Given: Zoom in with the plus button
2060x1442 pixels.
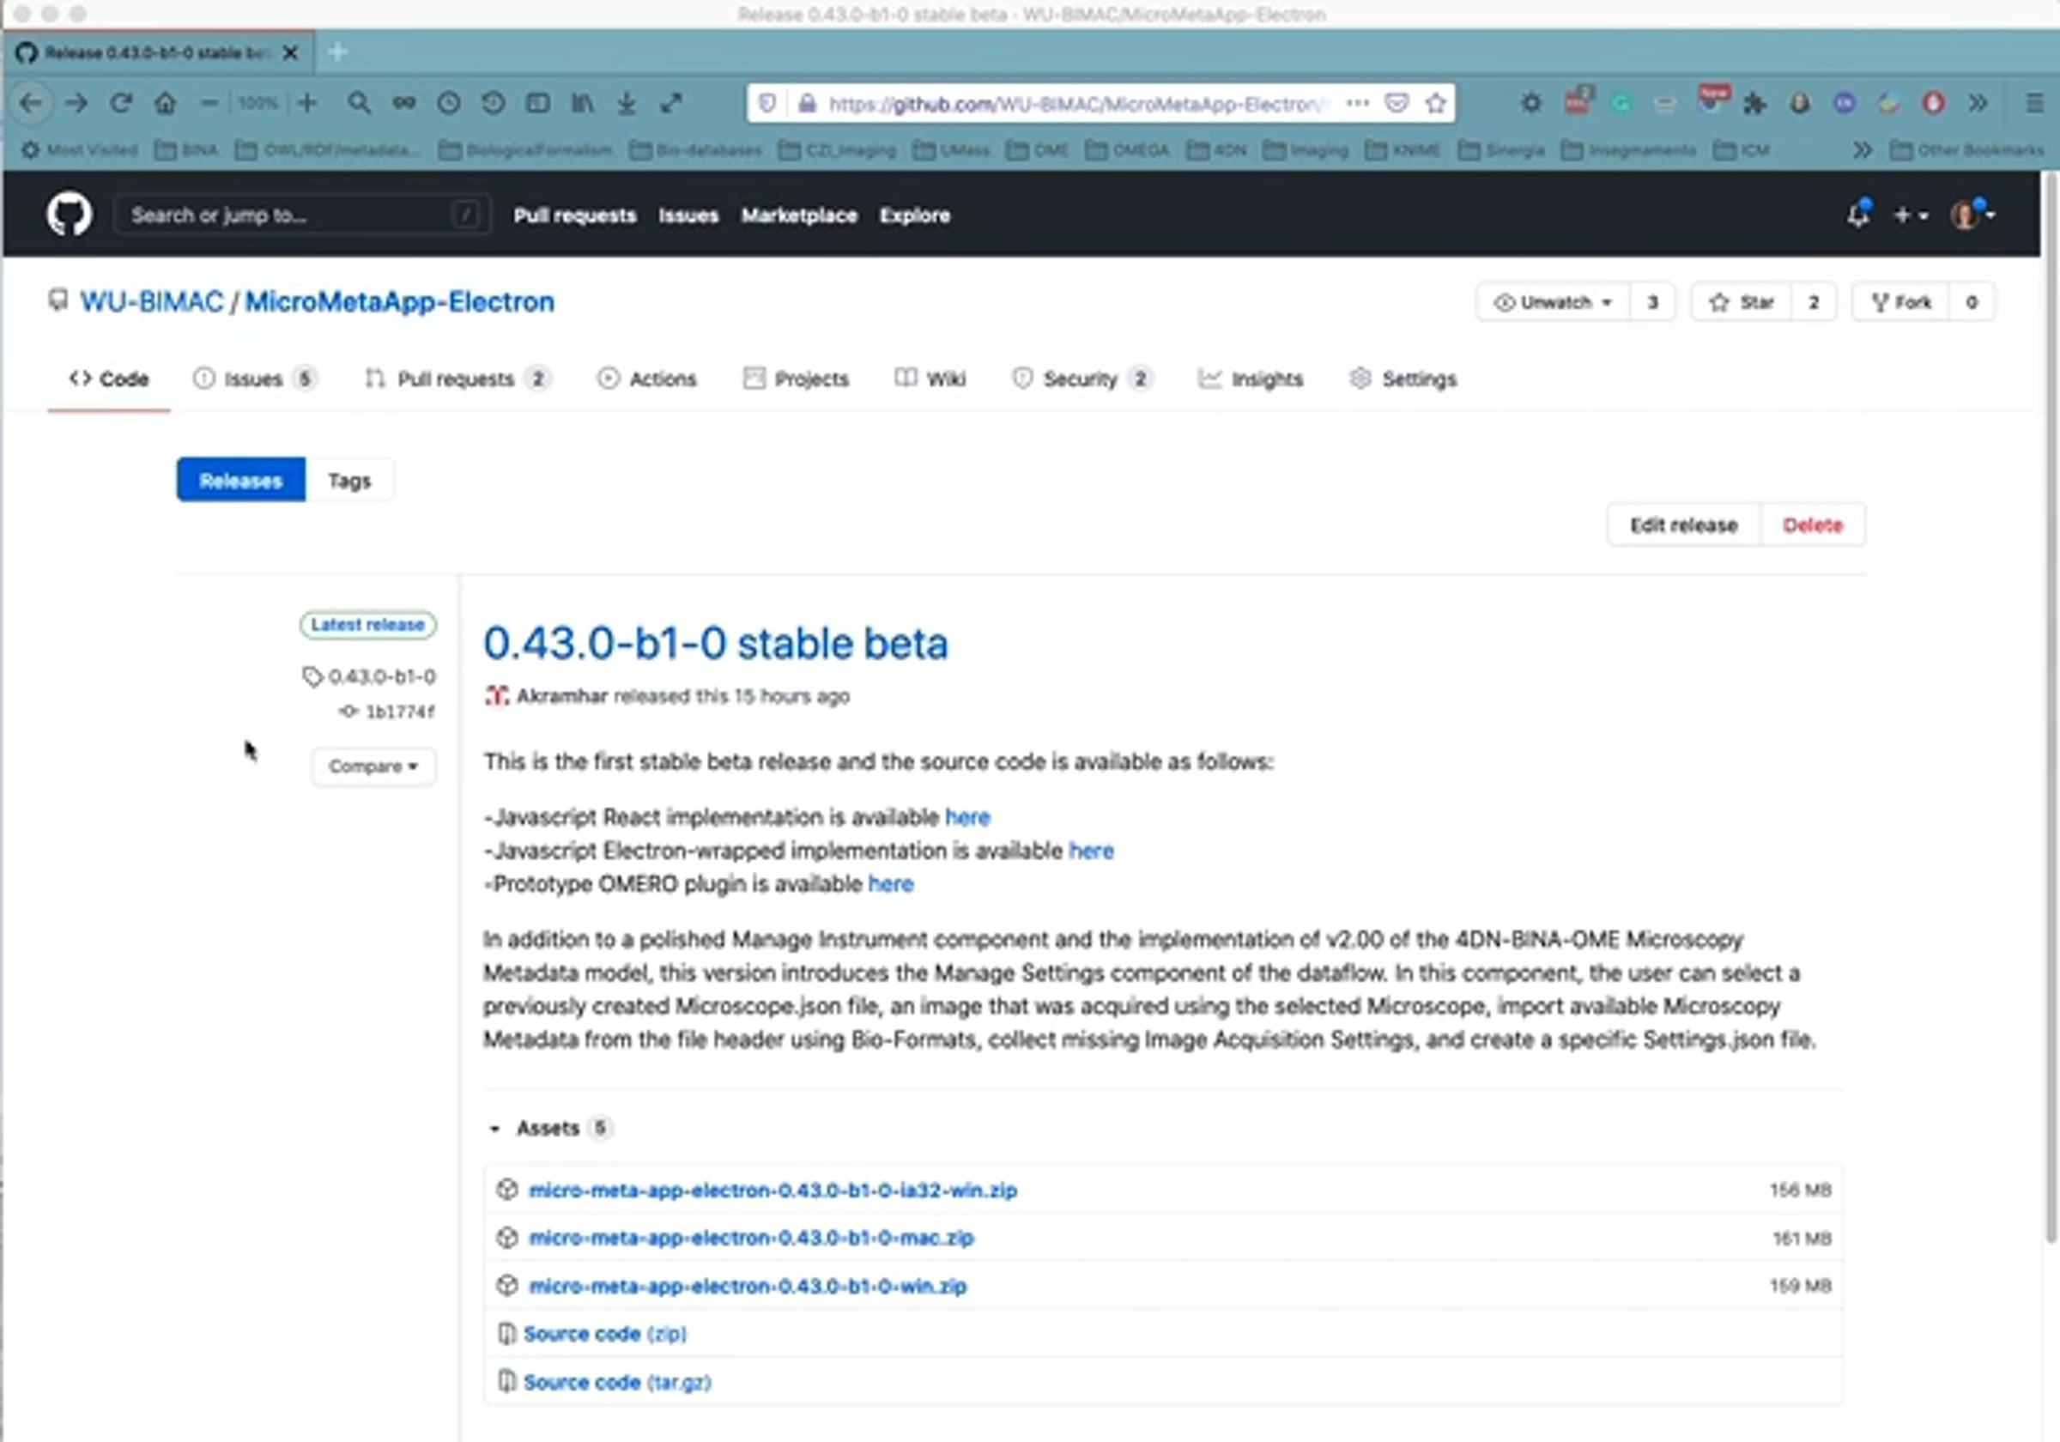Looking at the screenshot, I should 306,103.
